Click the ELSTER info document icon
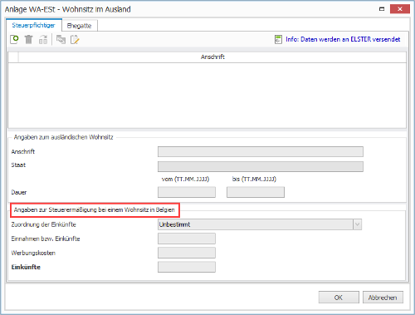The height and width of the screenshot is (315, 415). [x=278, y=40]
